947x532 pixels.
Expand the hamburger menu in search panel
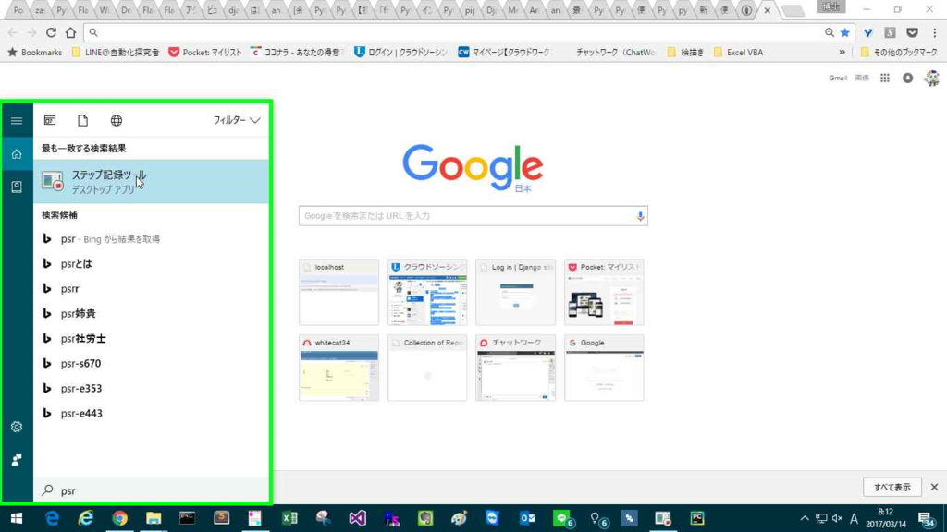(17, 121)
